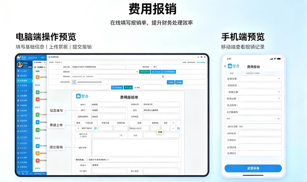Click the green button beside the wide dropdown
Screen dimensions: 307x182
click(145, 72)
